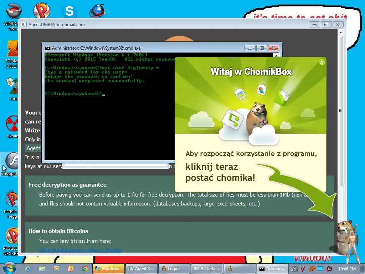The height and width of the screenshot is (274, 365).
Task: Switch to the unlabeled hamster taskbar button
Action: point(240,269)
